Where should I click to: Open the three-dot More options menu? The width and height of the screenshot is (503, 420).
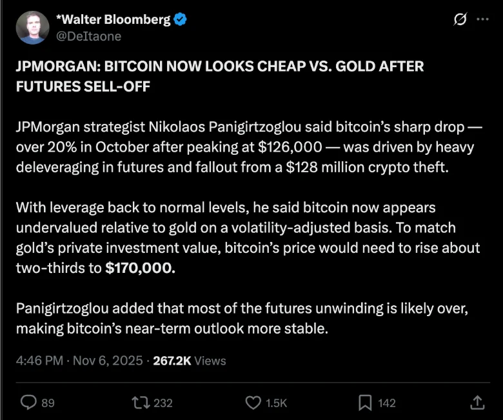[x=482, y=20]
